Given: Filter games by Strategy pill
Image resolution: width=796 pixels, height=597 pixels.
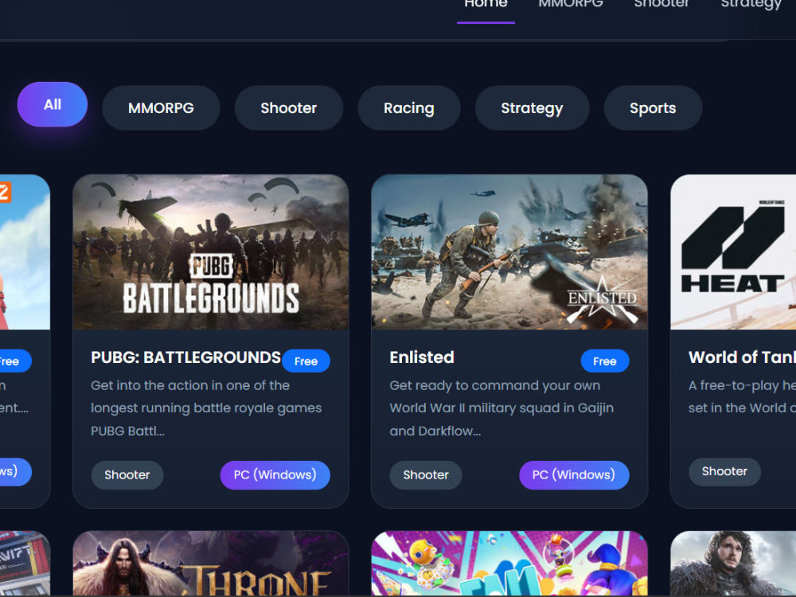Looking at the screenshot, I should [532, 108].
